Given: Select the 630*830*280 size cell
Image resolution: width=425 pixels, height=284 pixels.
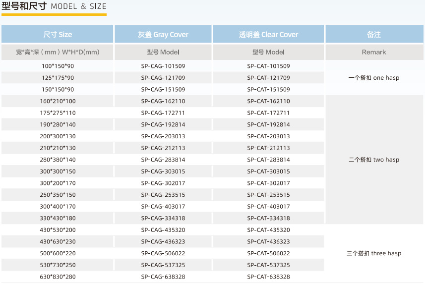Looking at the screenshot, I should (x=58, y=277).
